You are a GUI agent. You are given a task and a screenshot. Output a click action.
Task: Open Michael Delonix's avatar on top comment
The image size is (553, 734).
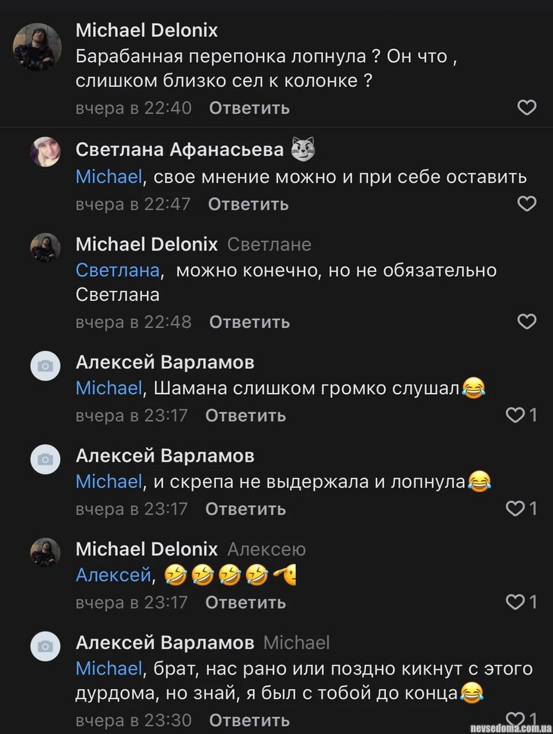coord(37,47)
